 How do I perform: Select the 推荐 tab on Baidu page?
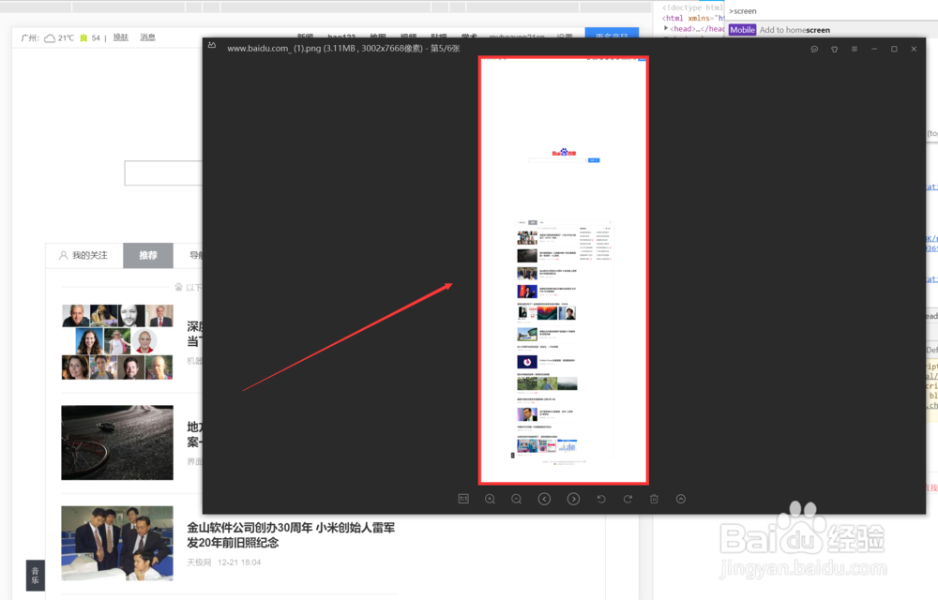[x=148, y=255]
